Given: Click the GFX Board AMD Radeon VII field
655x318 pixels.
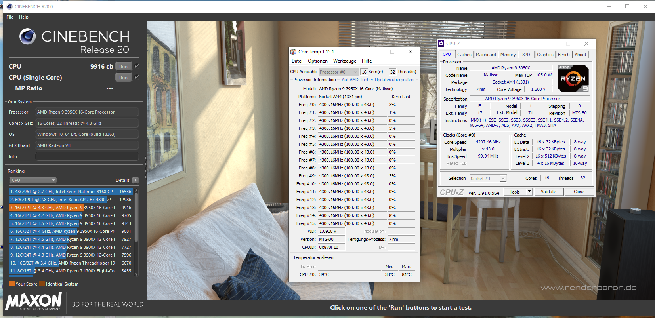Looking at the screenshot, I should (x=87, y=145).
